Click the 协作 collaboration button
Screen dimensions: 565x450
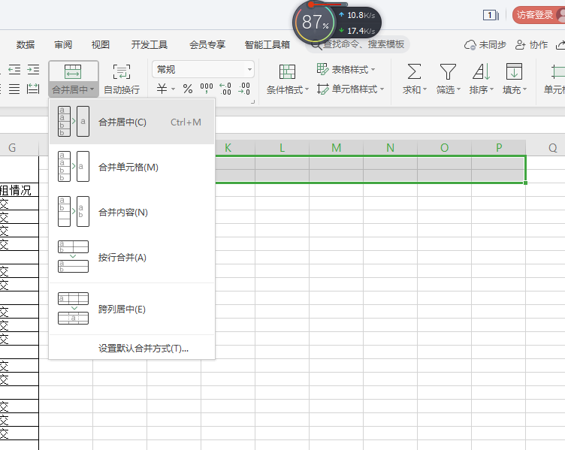pos(531,44)
